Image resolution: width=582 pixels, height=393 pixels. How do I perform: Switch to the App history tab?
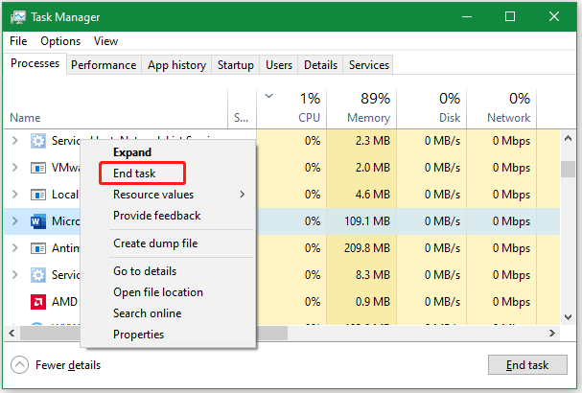[176, 65]
